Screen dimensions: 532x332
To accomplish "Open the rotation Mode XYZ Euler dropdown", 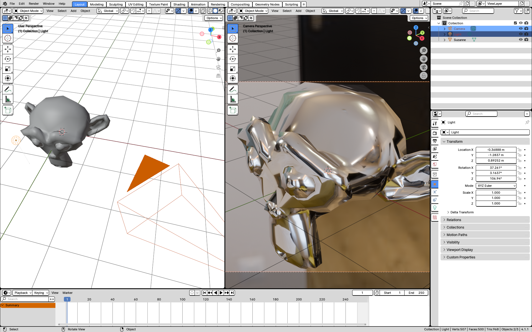I will [x=496, y=186].
